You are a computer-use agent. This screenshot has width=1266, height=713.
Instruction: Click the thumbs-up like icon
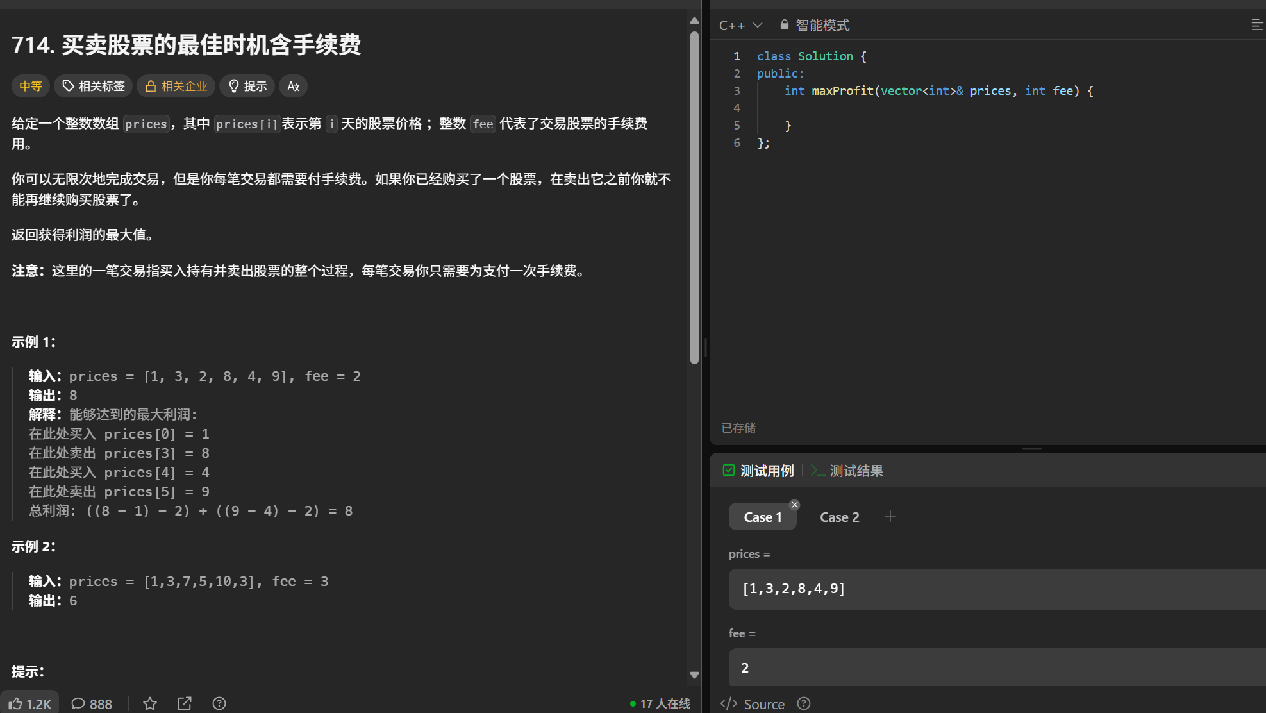point(16,703)
